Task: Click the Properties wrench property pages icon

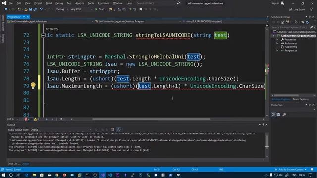Action: (284, 115)
